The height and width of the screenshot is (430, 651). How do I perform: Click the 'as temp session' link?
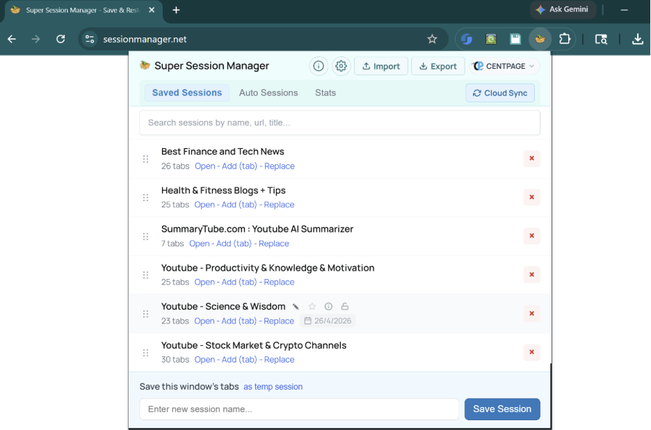point(273,387)
